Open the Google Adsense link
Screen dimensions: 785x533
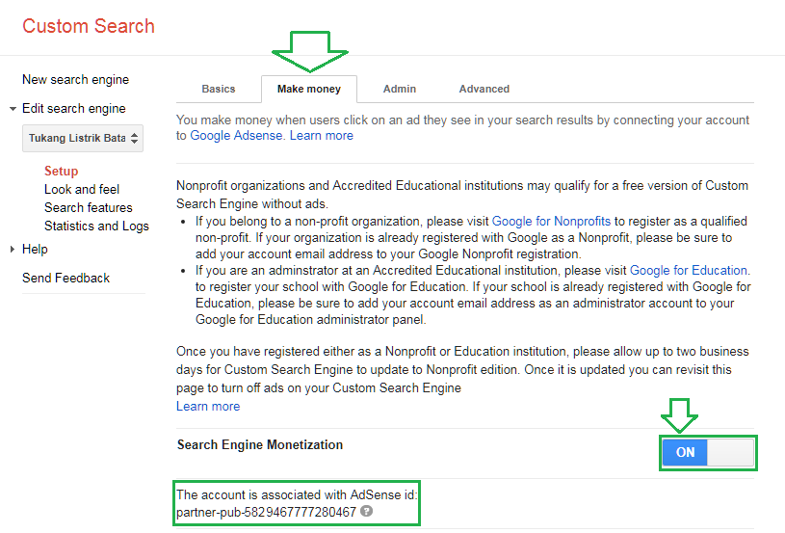(x=236, y=136)
